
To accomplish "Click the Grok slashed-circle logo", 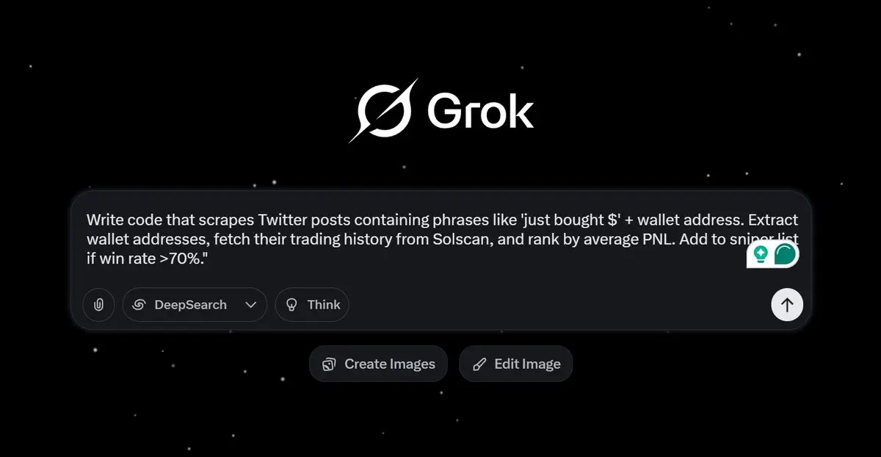I will pyautogui.click(x=383, y=111).
